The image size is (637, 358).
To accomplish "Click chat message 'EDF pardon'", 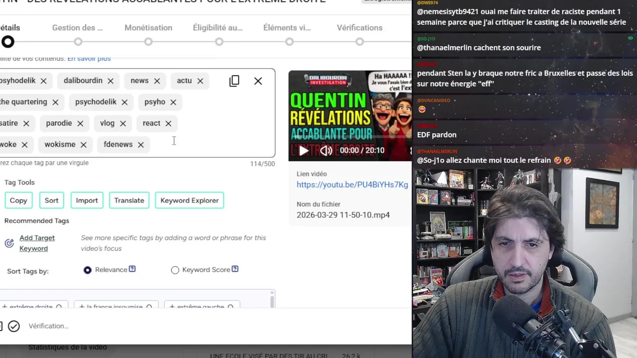I will click(436, 135).
